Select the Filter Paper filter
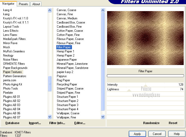 click(x=64, y=47)
